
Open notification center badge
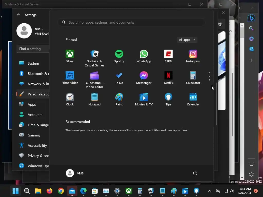(256, 191)
